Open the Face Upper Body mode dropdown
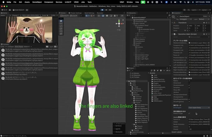This screenshot has width=212, height=137. (x=199, y=108)
